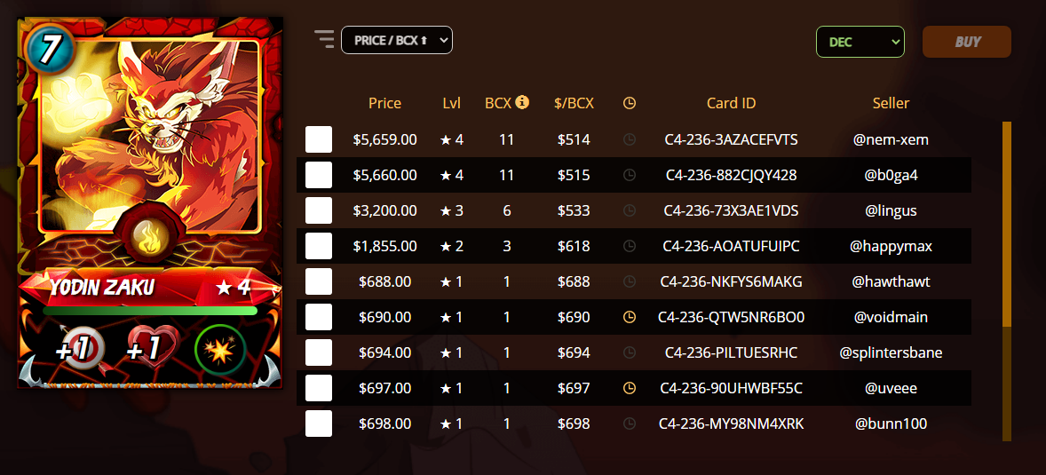1046x475 pixels.
Task: Check the box for the $5,659.00 listing
Action: pos(319,140)
